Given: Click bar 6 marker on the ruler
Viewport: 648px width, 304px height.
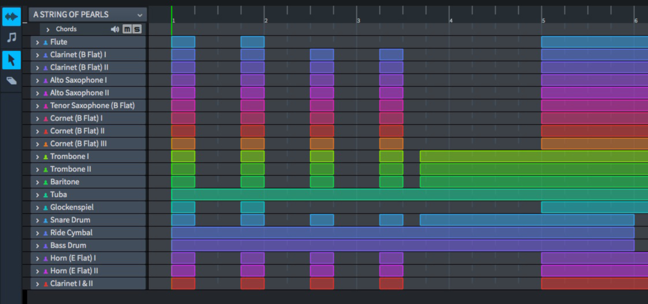Looking at the screenshot, I should tap(636, 21).
